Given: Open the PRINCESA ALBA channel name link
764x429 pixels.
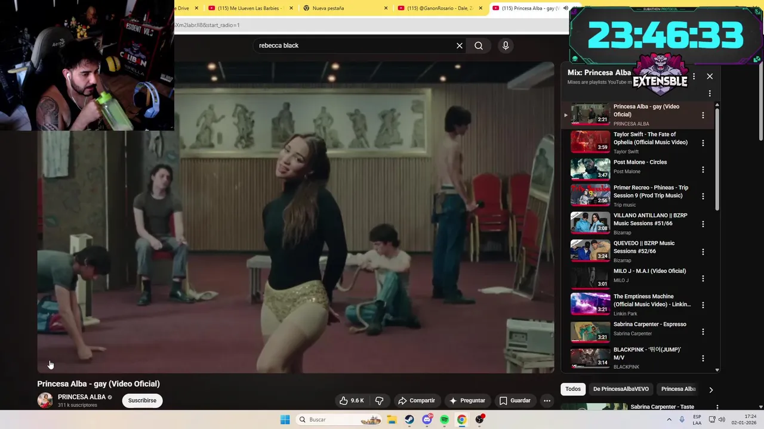Looking at the screenshot, I should [x=82, y=397].
